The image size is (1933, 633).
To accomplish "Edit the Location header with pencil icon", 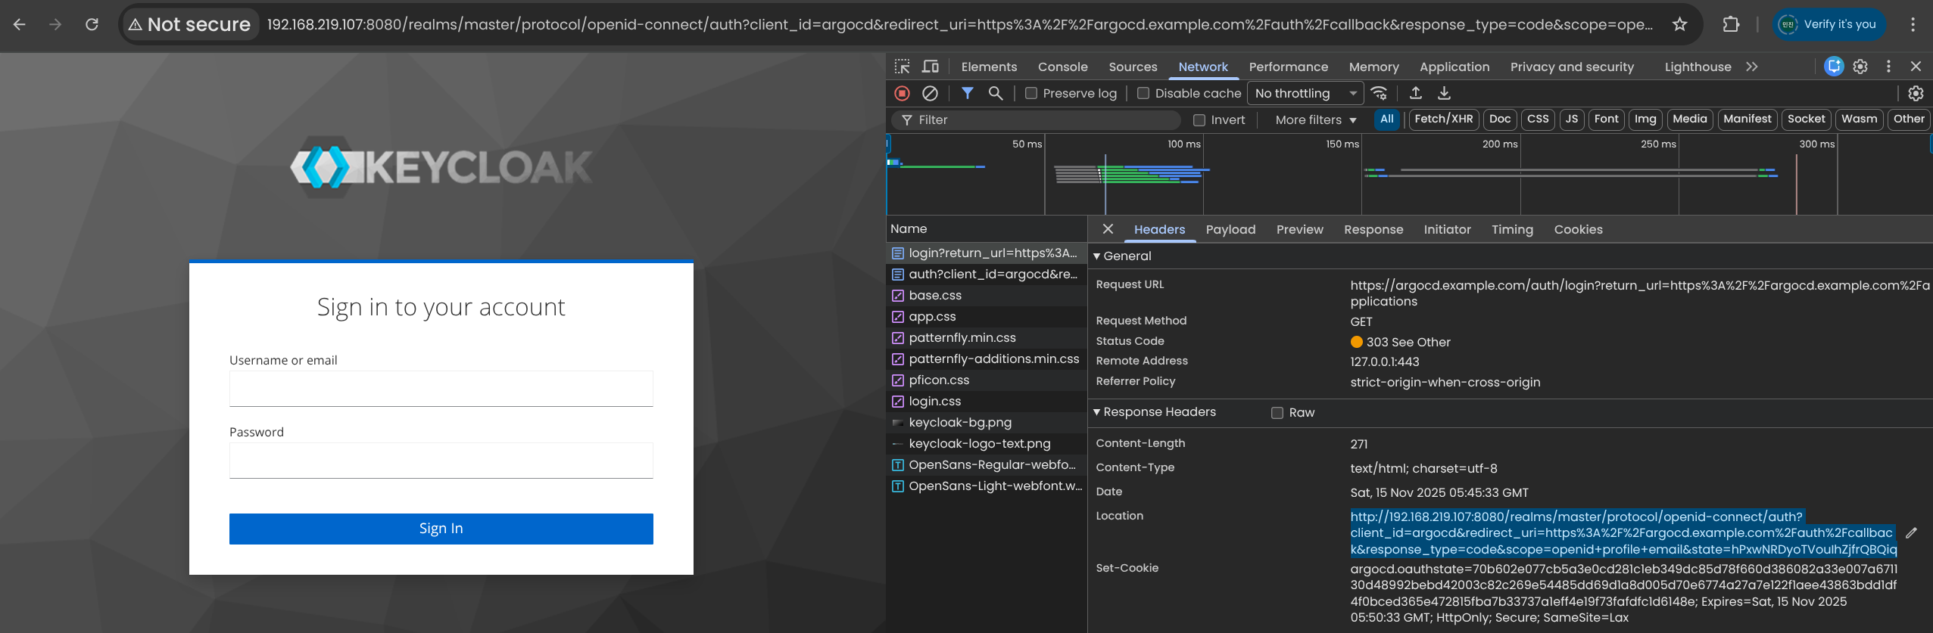I will pos(1911,533).
